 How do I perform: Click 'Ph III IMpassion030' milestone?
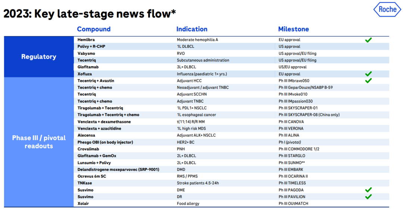point(296,101)
